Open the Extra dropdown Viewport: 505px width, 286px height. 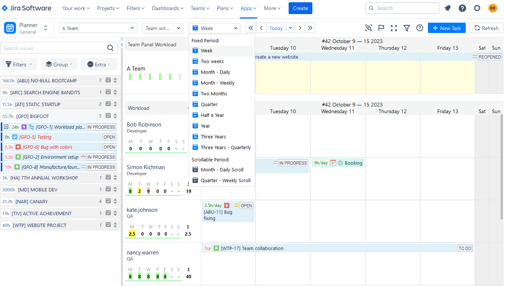pyautogui.click(x=99, y=65)
